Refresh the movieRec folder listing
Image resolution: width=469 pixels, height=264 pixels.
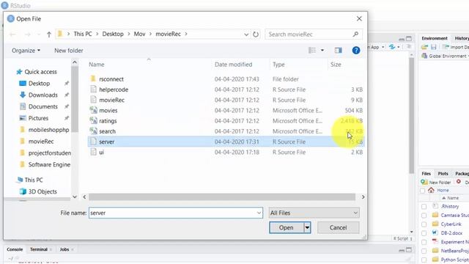[x=256, y=34]
